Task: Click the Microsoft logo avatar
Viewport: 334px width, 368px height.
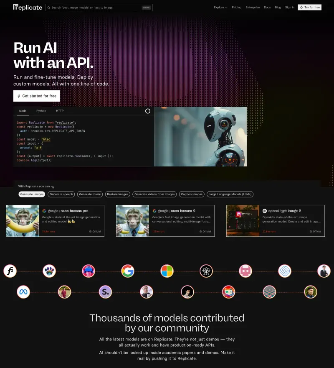Action: point(167,271)
